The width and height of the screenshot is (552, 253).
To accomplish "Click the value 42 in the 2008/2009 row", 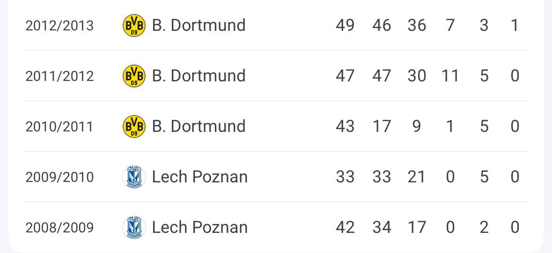I will [345, 227].
